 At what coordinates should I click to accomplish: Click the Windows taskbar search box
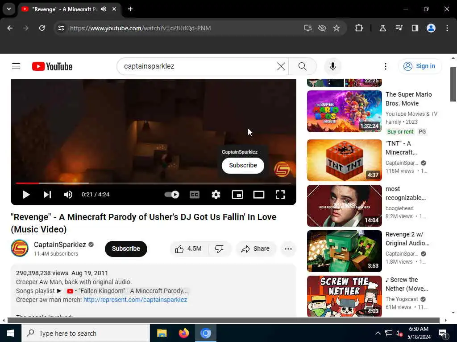(x=86, y=333)
